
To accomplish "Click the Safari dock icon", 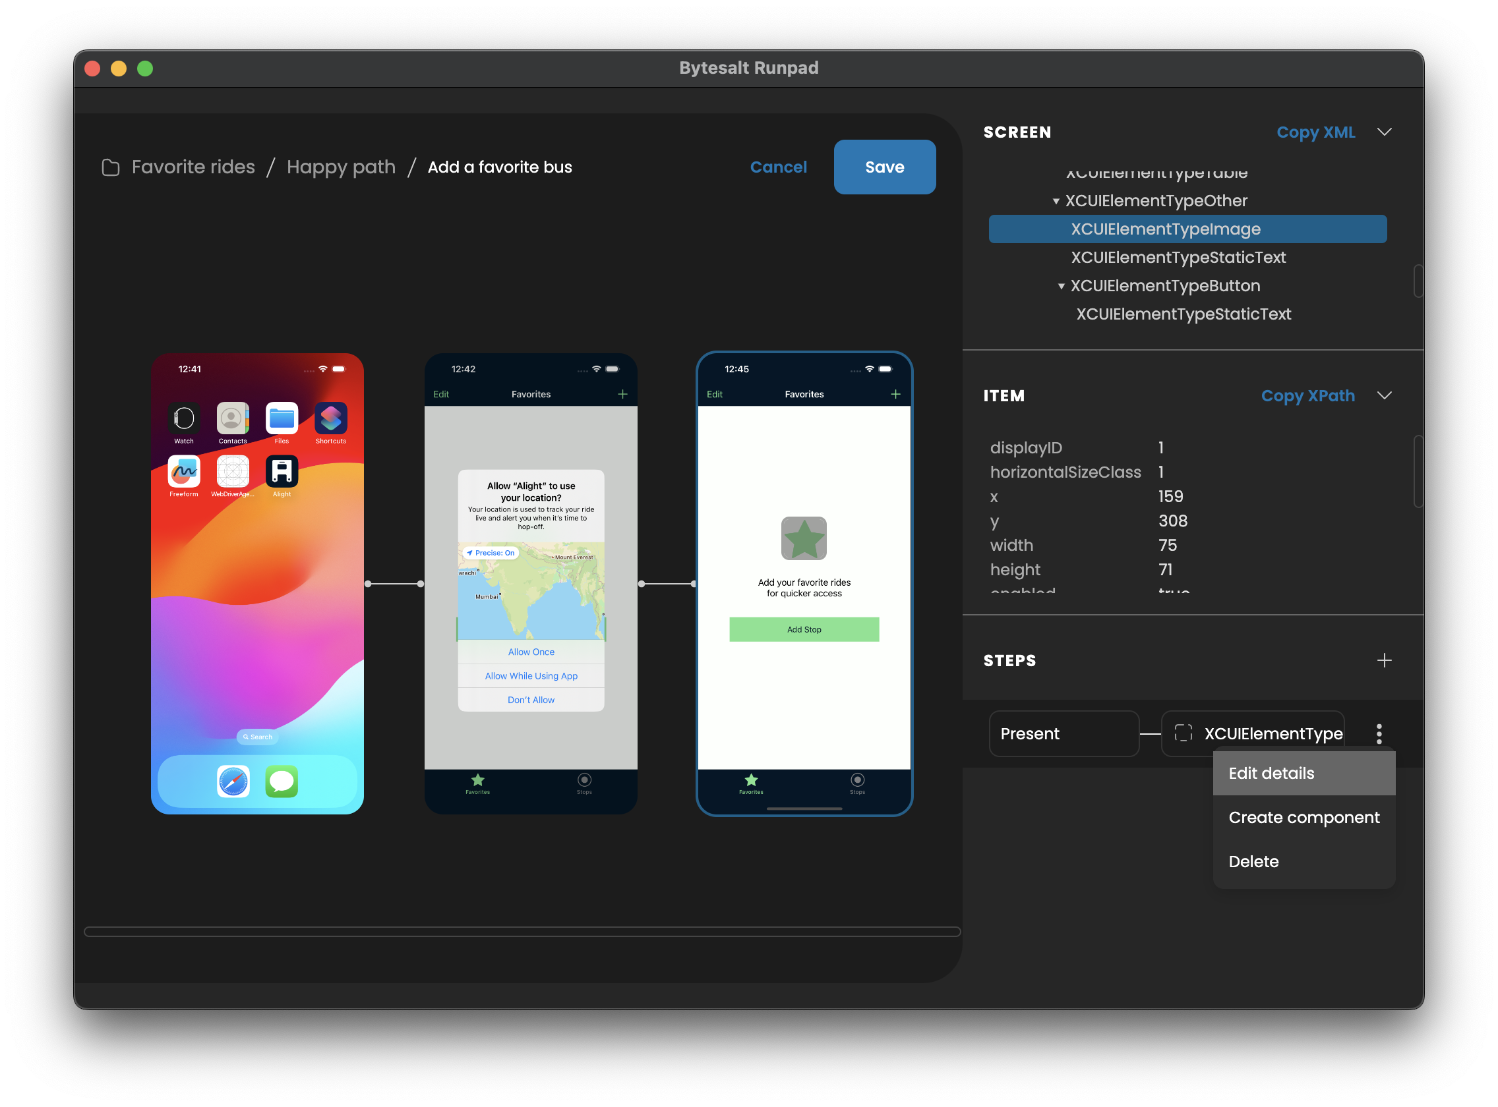I will coord(233,781).
